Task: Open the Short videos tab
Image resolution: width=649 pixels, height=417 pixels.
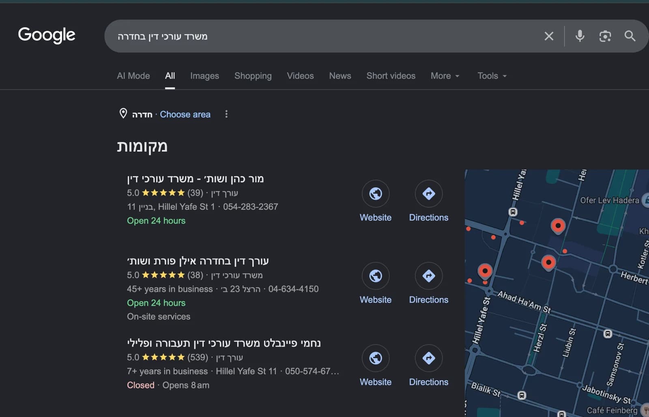Action: [x=391, y=76]
